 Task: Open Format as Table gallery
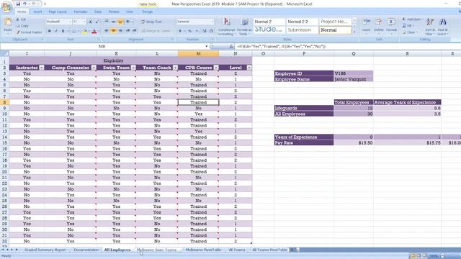click(x=244, y=27)
